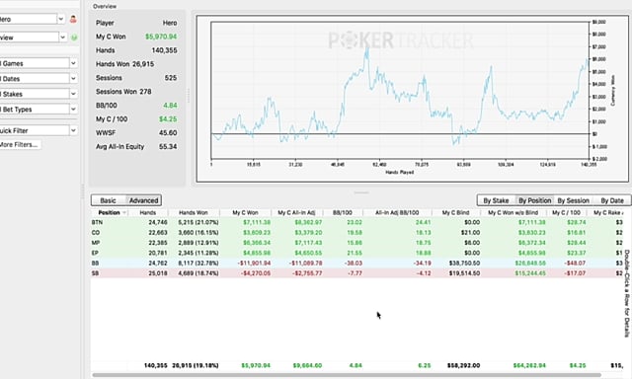Click the Sessions Won 278 stat
Image resolution: width=632 pixels, height=379 pixels.
pyautogui.click(x=123, y=92)
